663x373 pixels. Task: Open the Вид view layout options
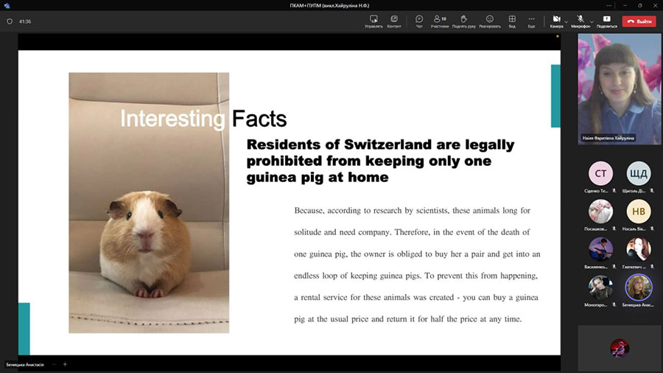tap(511, 20)
